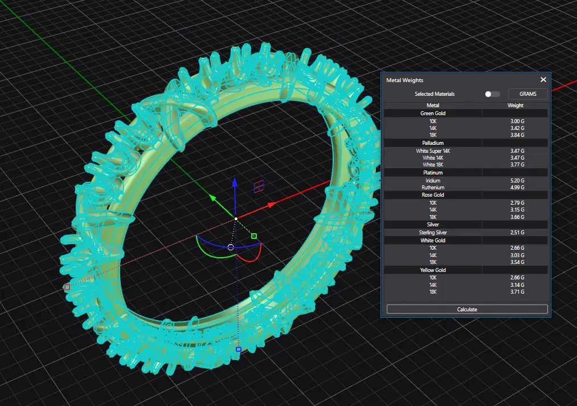
Task: Click the Metal column header
Action: (433, 105)
